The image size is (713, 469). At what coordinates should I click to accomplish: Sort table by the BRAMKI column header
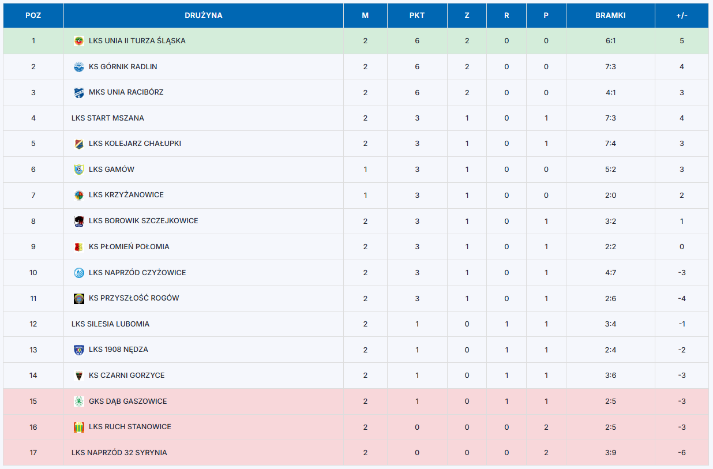pos(610,16)
